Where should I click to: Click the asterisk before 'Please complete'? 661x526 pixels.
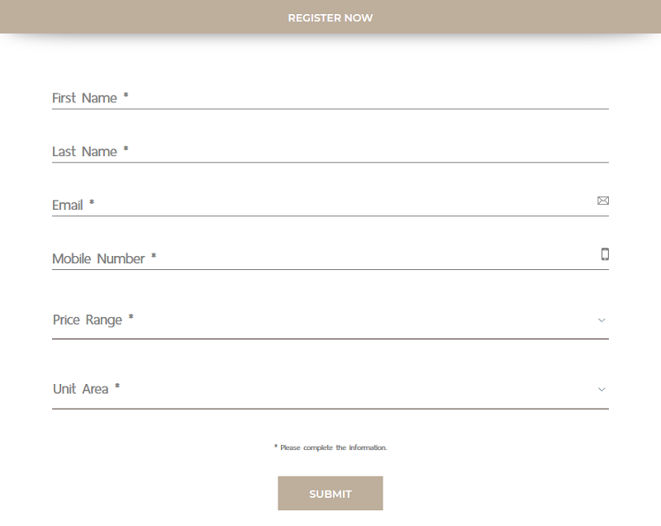tap(276, 446)
